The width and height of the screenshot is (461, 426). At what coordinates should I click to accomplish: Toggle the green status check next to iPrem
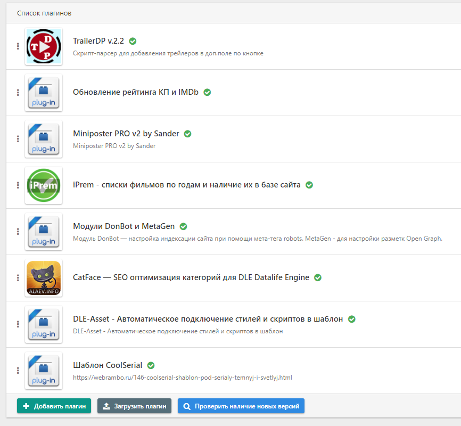coord(309,185)
